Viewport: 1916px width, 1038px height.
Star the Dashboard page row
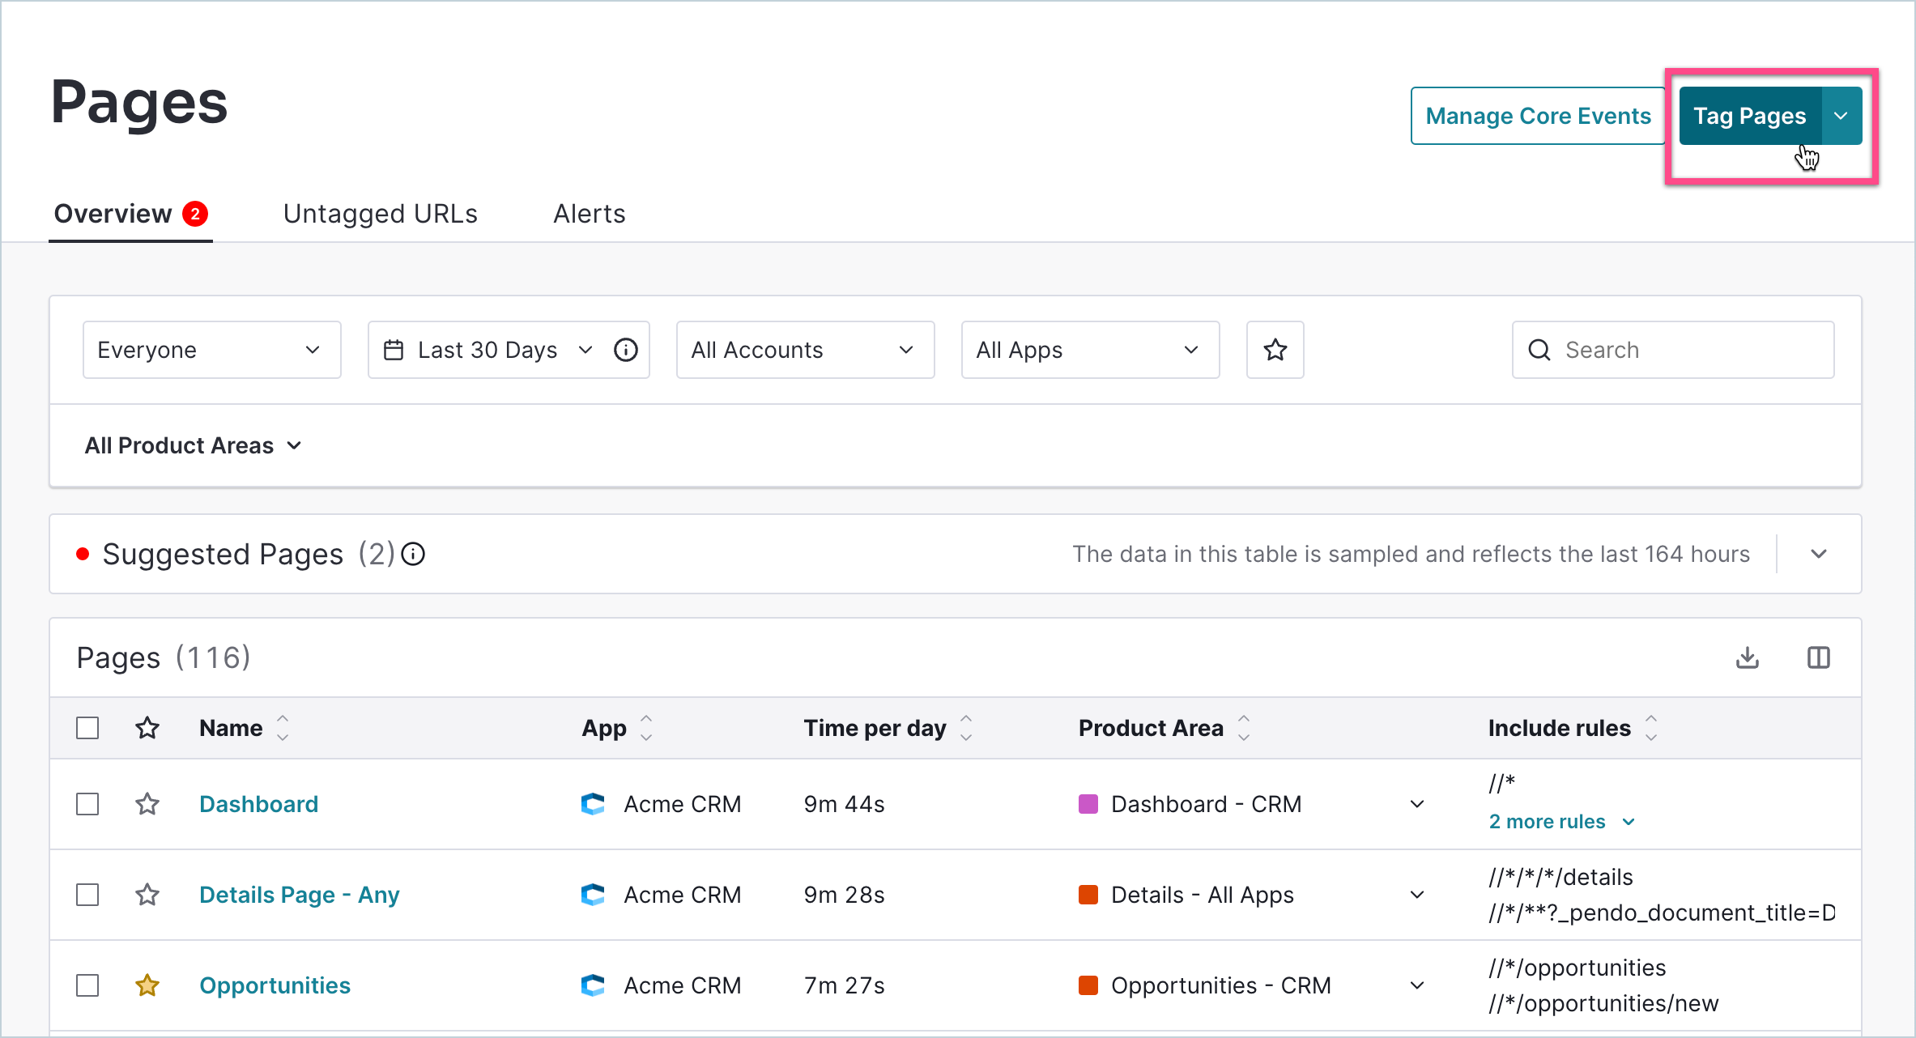pos(147,804)
